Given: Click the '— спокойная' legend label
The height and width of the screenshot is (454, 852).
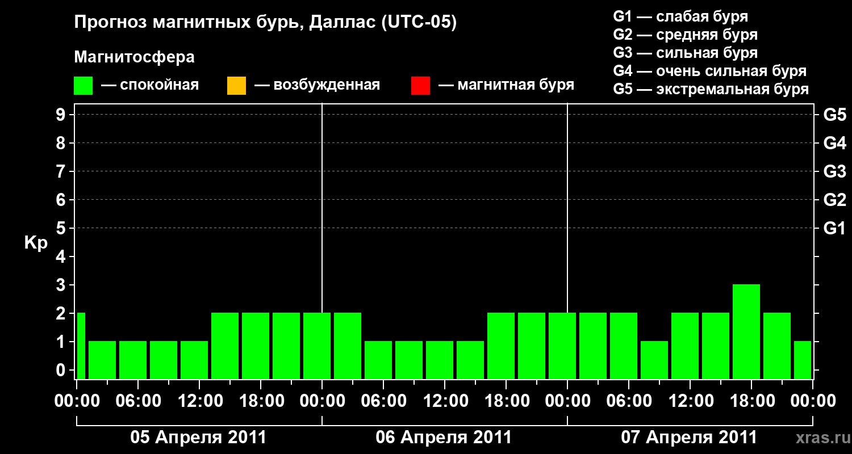Looking at the screenshot, I should [x=150, y=86].
